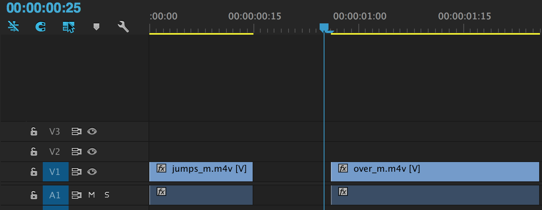Toggle Snap magnet icon
542x210 pixels.
tap(40, 27)
